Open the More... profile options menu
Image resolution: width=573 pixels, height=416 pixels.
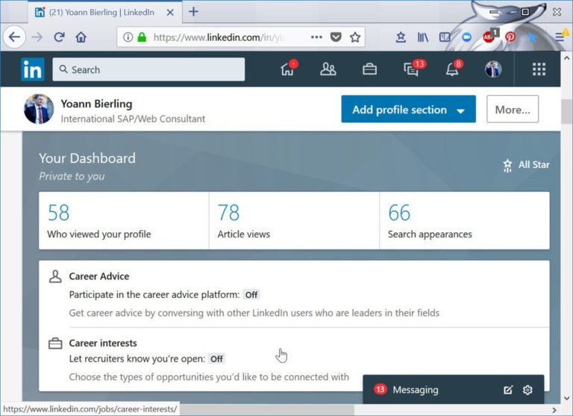[512, 110]
